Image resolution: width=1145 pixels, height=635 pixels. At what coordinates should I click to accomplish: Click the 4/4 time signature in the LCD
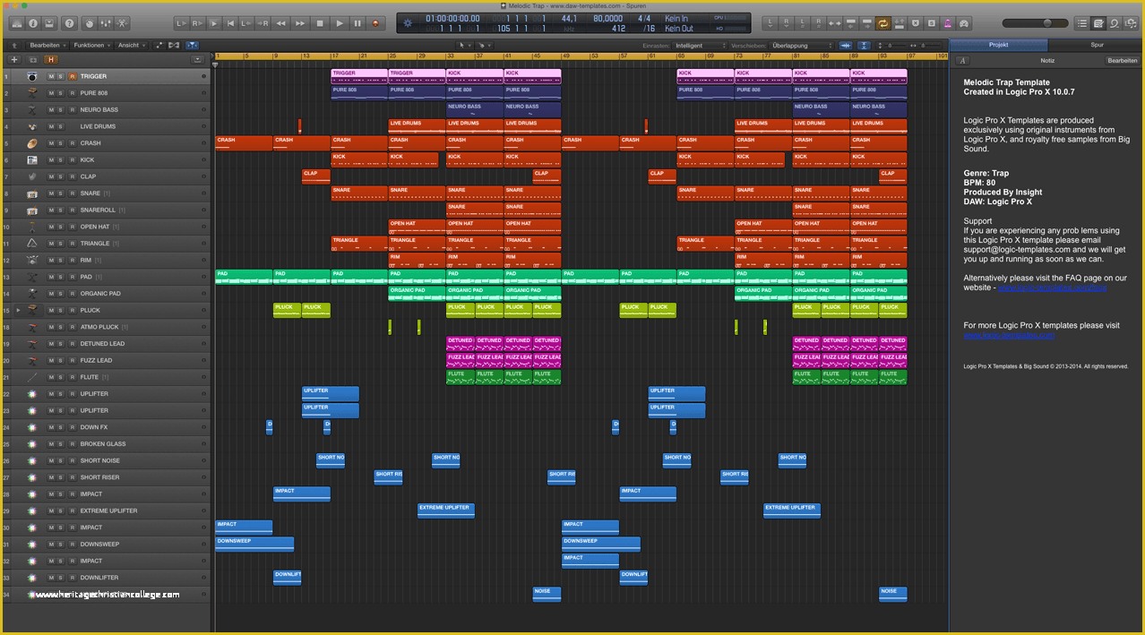click(x=643, y=18)
